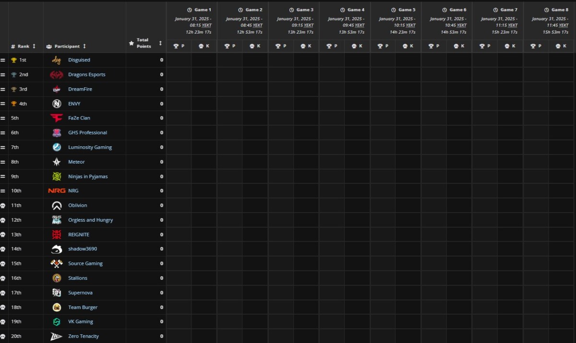Sort the table by Rank column
This screenshot has width=576, height=343.
click(34, 47)
